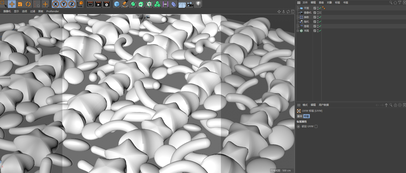Select the Move tool
Image resolution: width=406 pixels, height=173 pixels.
12,4
